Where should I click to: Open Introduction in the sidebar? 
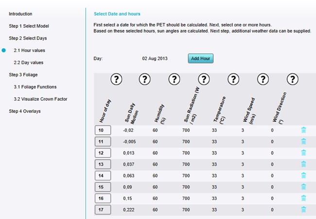pyautogui.click(x=20, y=14)
